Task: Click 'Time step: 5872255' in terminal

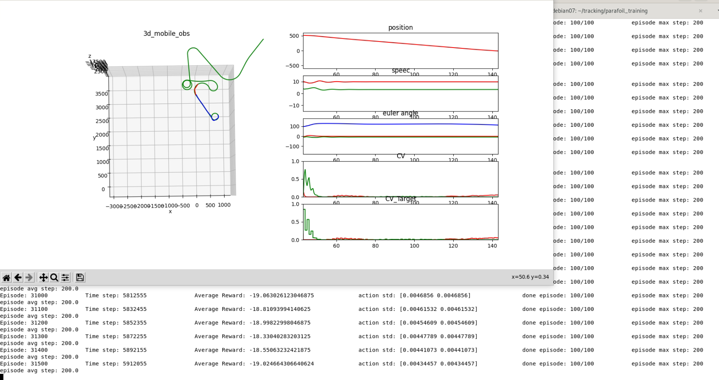Action: pyautogui.click(x=116, y=337)
